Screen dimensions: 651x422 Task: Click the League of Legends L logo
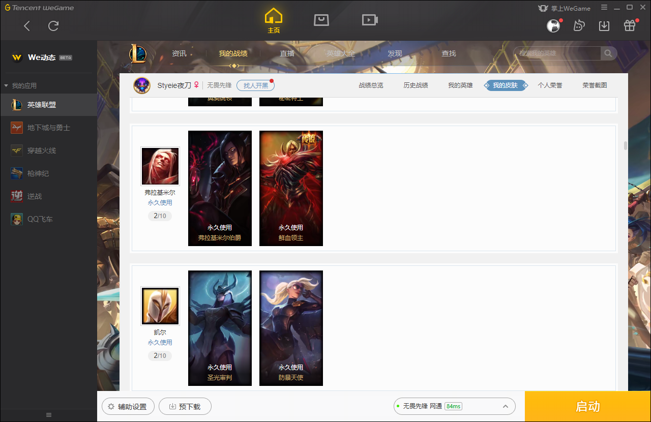pyautogui.click(x=137, y=53)
